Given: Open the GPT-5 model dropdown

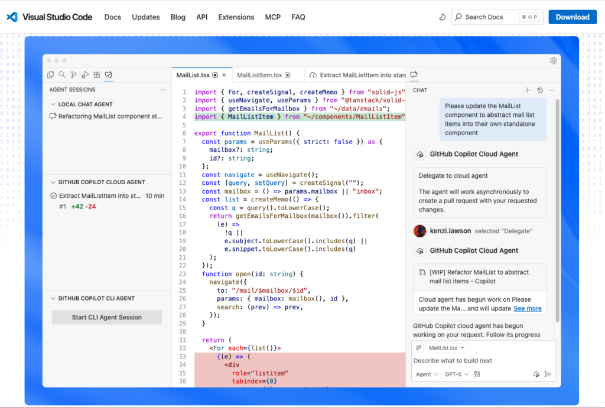Looking at the screenshot, I should [x=457, y=374].
